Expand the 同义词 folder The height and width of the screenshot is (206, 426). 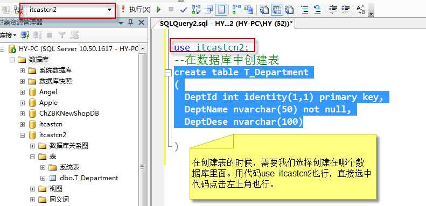[33, 200]
